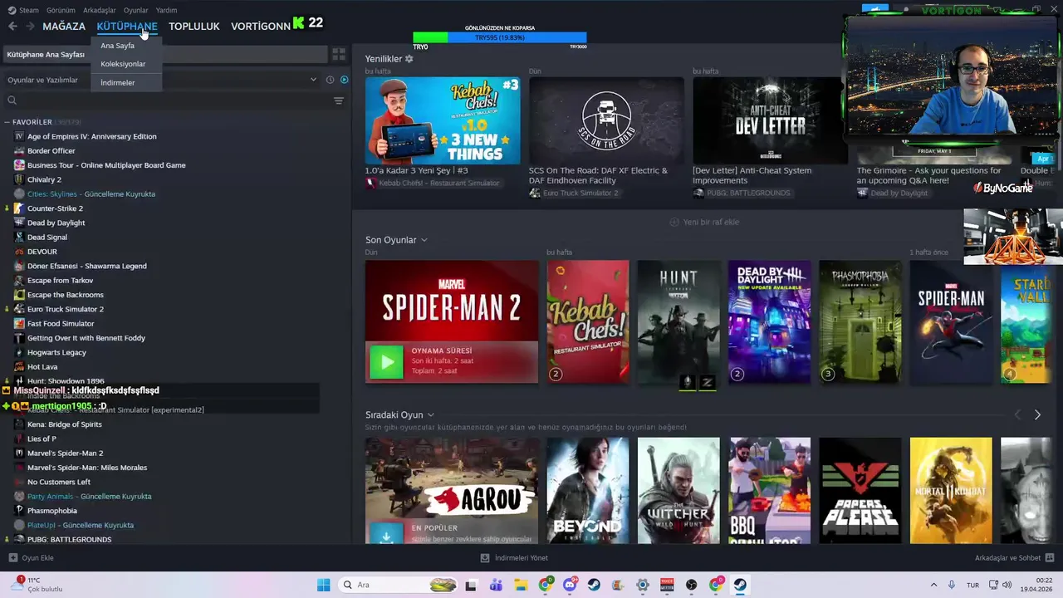Click İndirmeleri Yönet link
This screenshot has width=1063, height=598.
point(521,558)
